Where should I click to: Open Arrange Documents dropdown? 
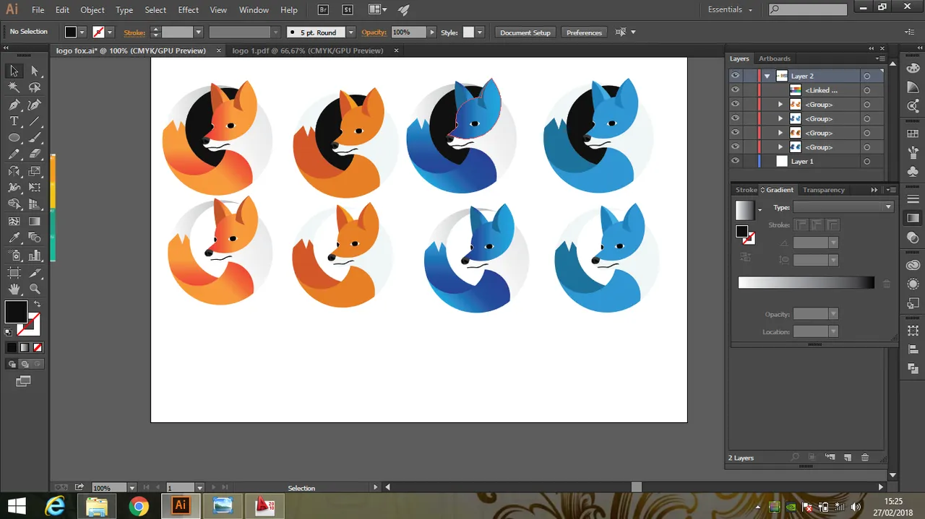point(377,10)
